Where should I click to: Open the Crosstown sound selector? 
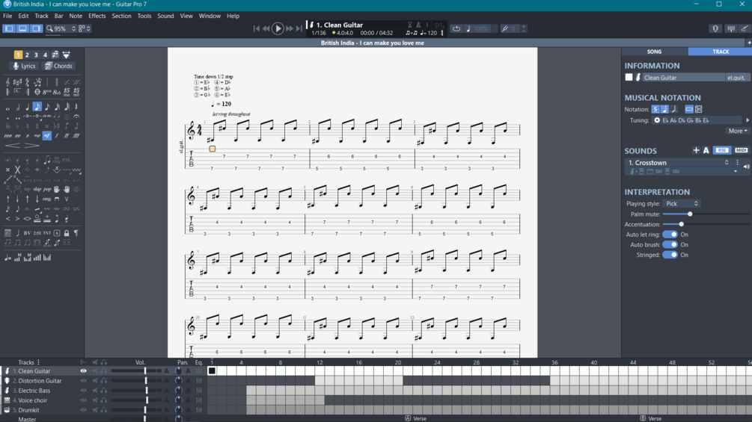click(678, 163)
